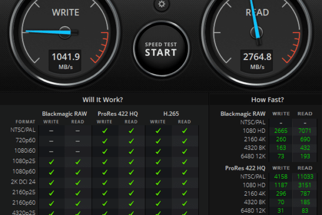Select Blackmagic RAW 6480 12K read value 193
Viewport: 322px width, 215px height.
point(305,157)
